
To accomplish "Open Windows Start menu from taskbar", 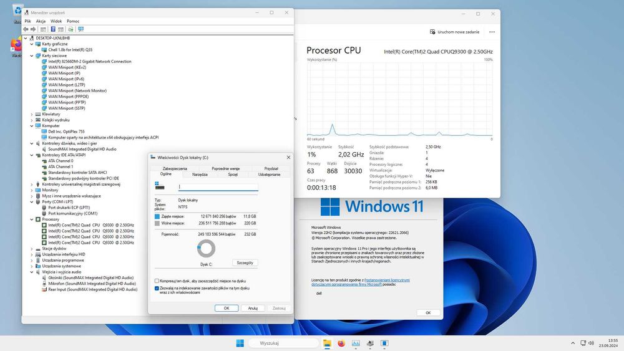I will pyautogui.click(x=240, y=343).
